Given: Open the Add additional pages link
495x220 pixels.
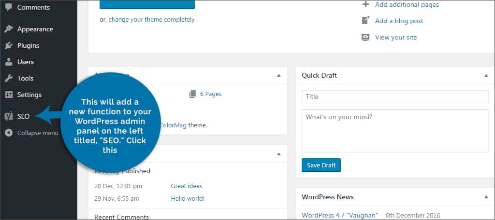Looking at the screenshot, I should pyautogui.click(x=407, y=4).
